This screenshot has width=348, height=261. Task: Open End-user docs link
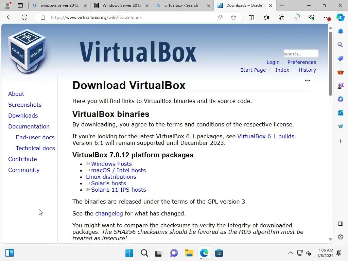(35, 137)
